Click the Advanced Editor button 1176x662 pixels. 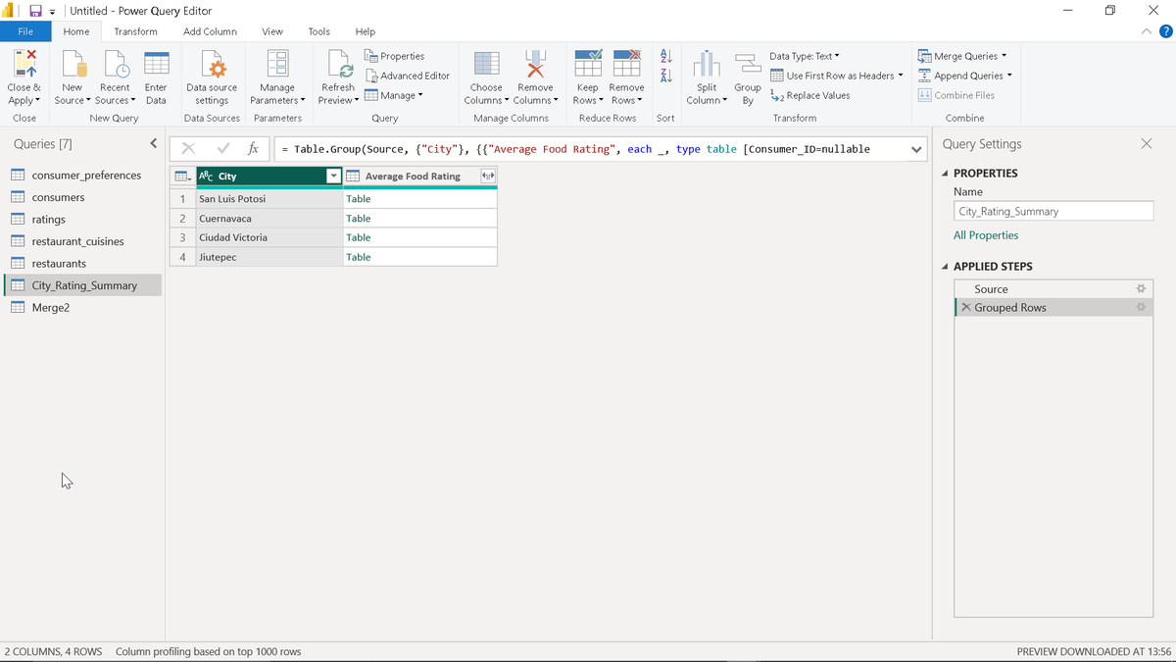[408, 76]
